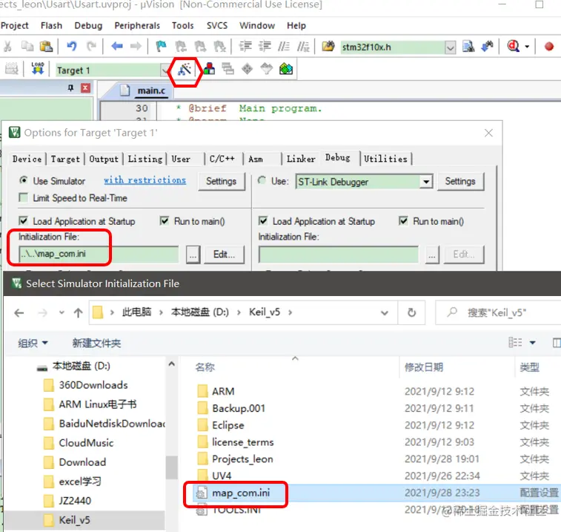Open the Pack Installer green icon
Screen dimensions: 561x532
tap(286, 68)
